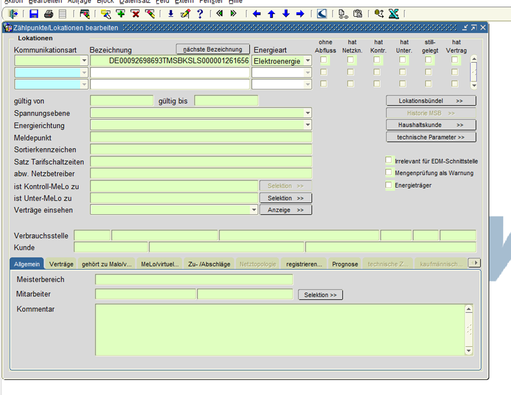The height and width of the screenshot is (395, 511).
Task: Tick the Energieträger checkbox
Action: (x=389, y=185)
